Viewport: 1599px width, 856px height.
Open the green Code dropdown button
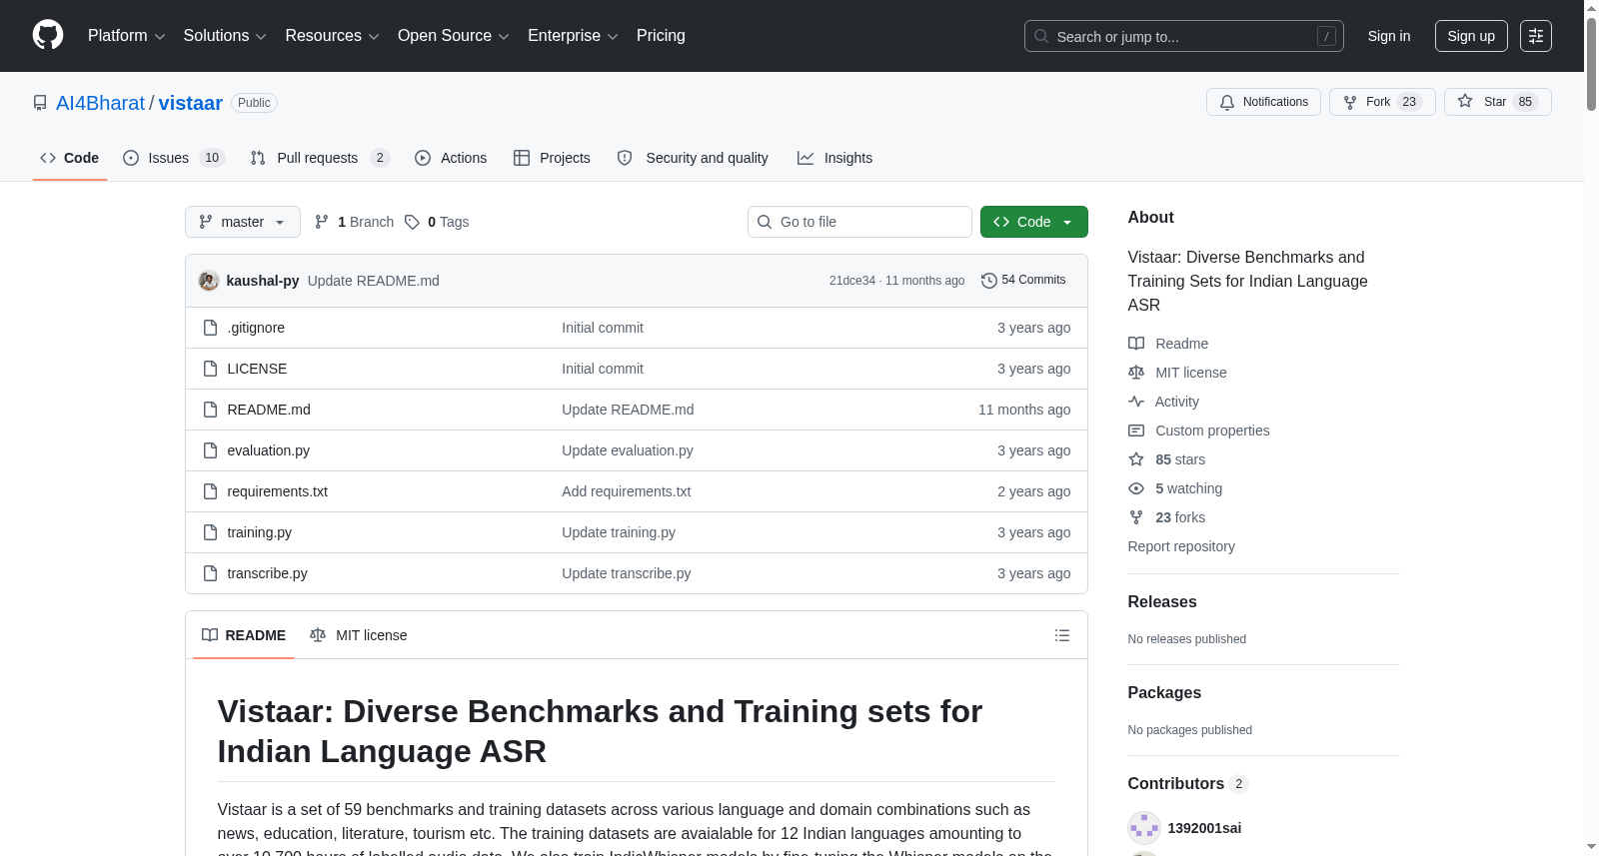pos(1033,222)
